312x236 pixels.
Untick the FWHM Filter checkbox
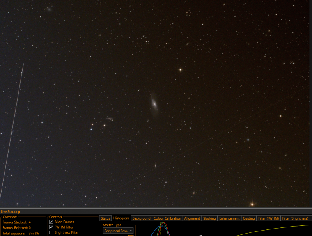tap(51, 227)
